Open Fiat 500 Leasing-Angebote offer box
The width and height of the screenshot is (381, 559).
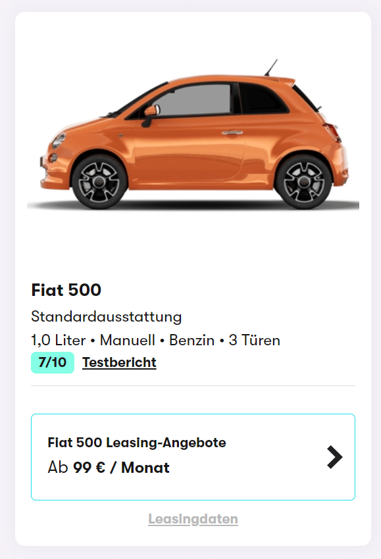(193, 456)
